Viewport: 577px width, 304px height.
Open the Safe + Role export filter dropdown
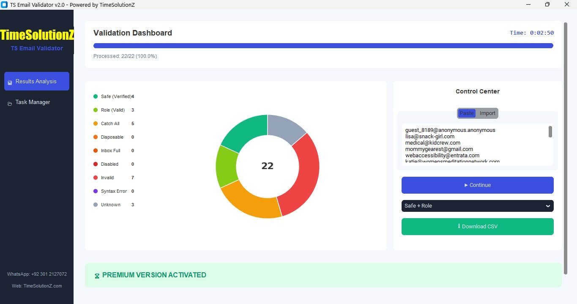tap(477, 206)
